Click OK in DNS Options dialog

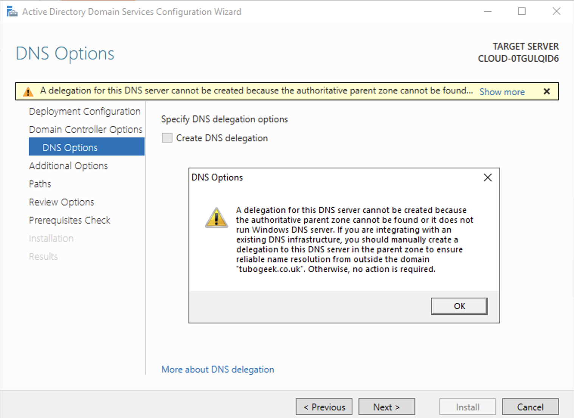pyautogui.click(x=459, y=306)
